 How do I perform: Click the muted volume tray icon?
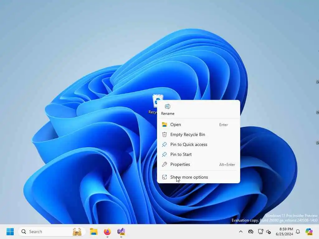tap(269, 232)
